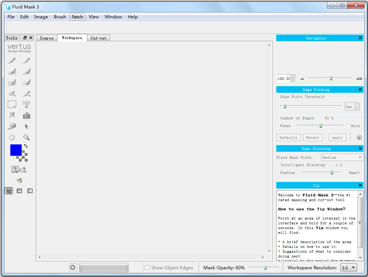Image resolution: width=368 pixels, height=277 pixels.
Task: Close the Tools panel
Action: point(31,38)
